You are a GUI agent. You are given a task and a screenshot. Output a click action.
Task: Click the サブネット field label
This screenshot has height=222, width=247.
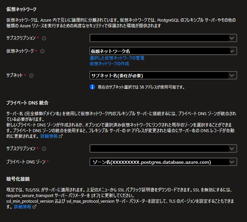point(14,75)
